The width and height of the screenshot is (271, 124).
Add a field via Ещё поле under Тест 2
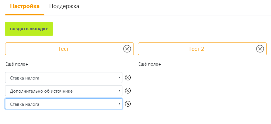click(x=150, y=64)
